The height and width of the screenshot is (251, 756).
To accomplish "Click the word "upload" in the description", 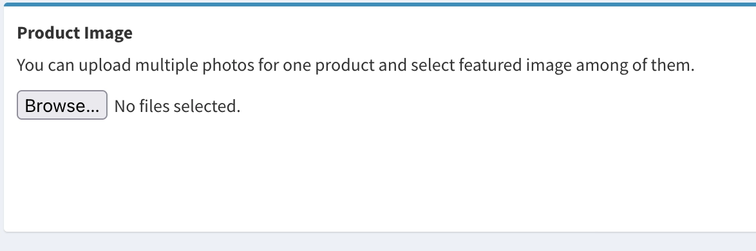I will (x=104, y=65).
